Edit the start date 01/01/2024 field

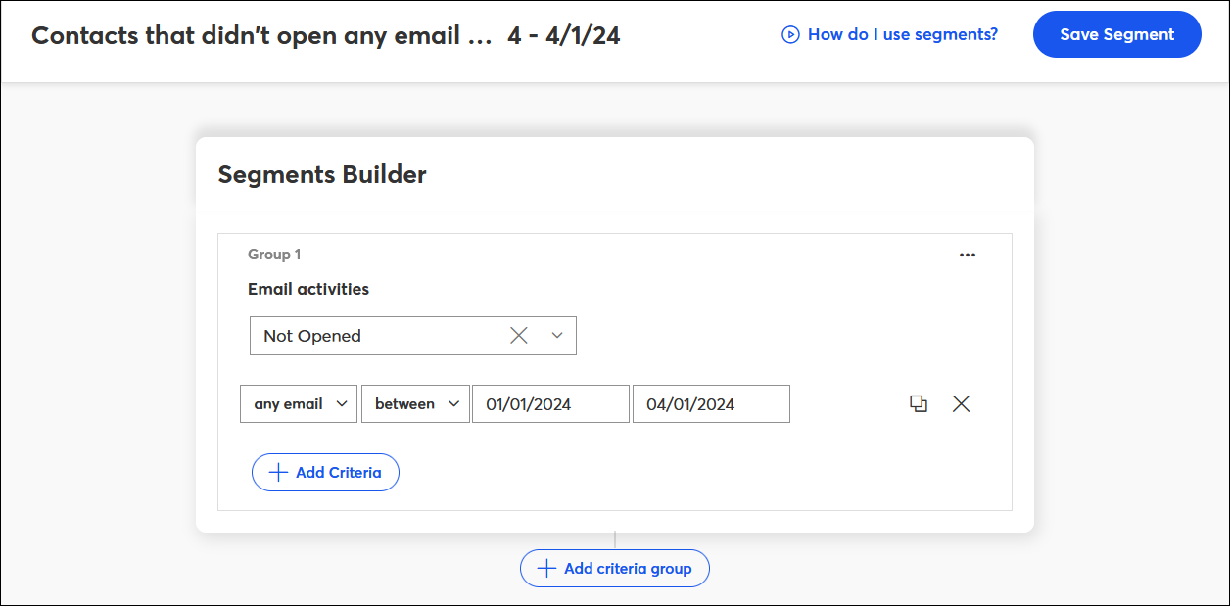[550, 403]
